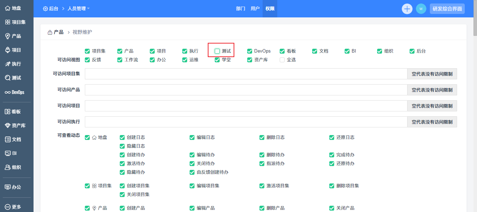Uncheck the BI view checkbox
Viewport: 477px width, 212px height.
click(x=347, y=51)
